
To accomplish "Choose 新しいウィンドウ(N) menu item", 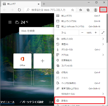I will [x=80, y=21].
